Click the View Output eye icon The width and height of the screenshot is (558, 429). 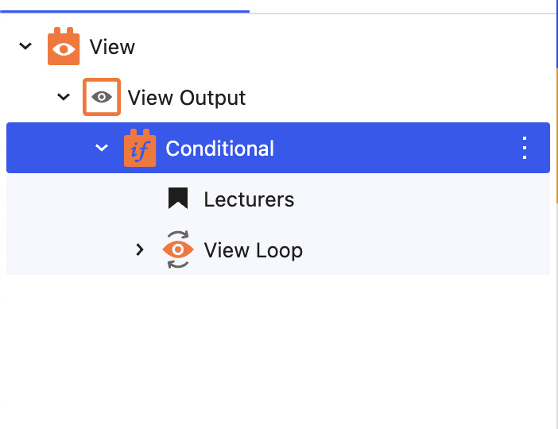point(102,97)
